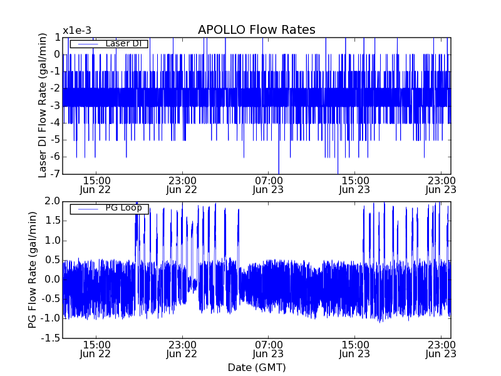This screenshot has width=501, height=376.
Task: Click "15:00 Jun 22" tick under PG Loop plot
Action: coord(95,350)
